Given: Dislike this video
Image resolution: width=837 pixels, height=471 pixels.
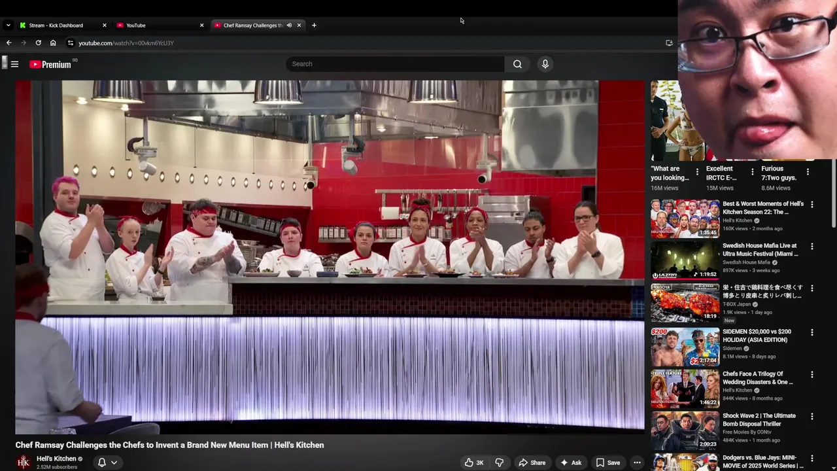Looking at the screenshot, I should pyautogui.click(x=500, y=462).
